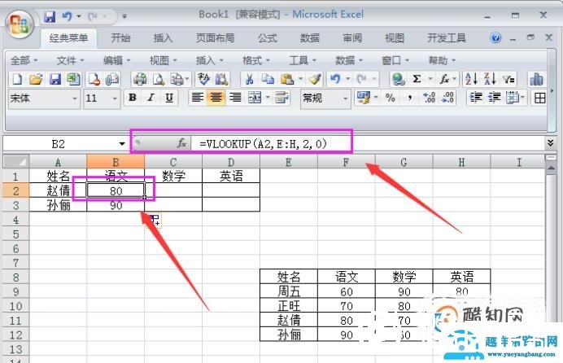Screen dimensions: 563x363
Task: Click the Name Box showing B2
Action: tap(59, 144)
